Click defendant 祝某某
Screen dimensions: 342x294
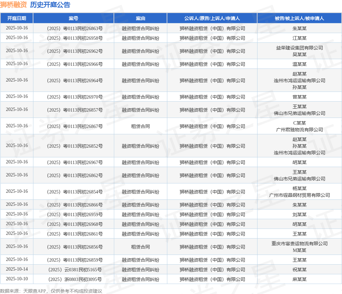[300, 270]
